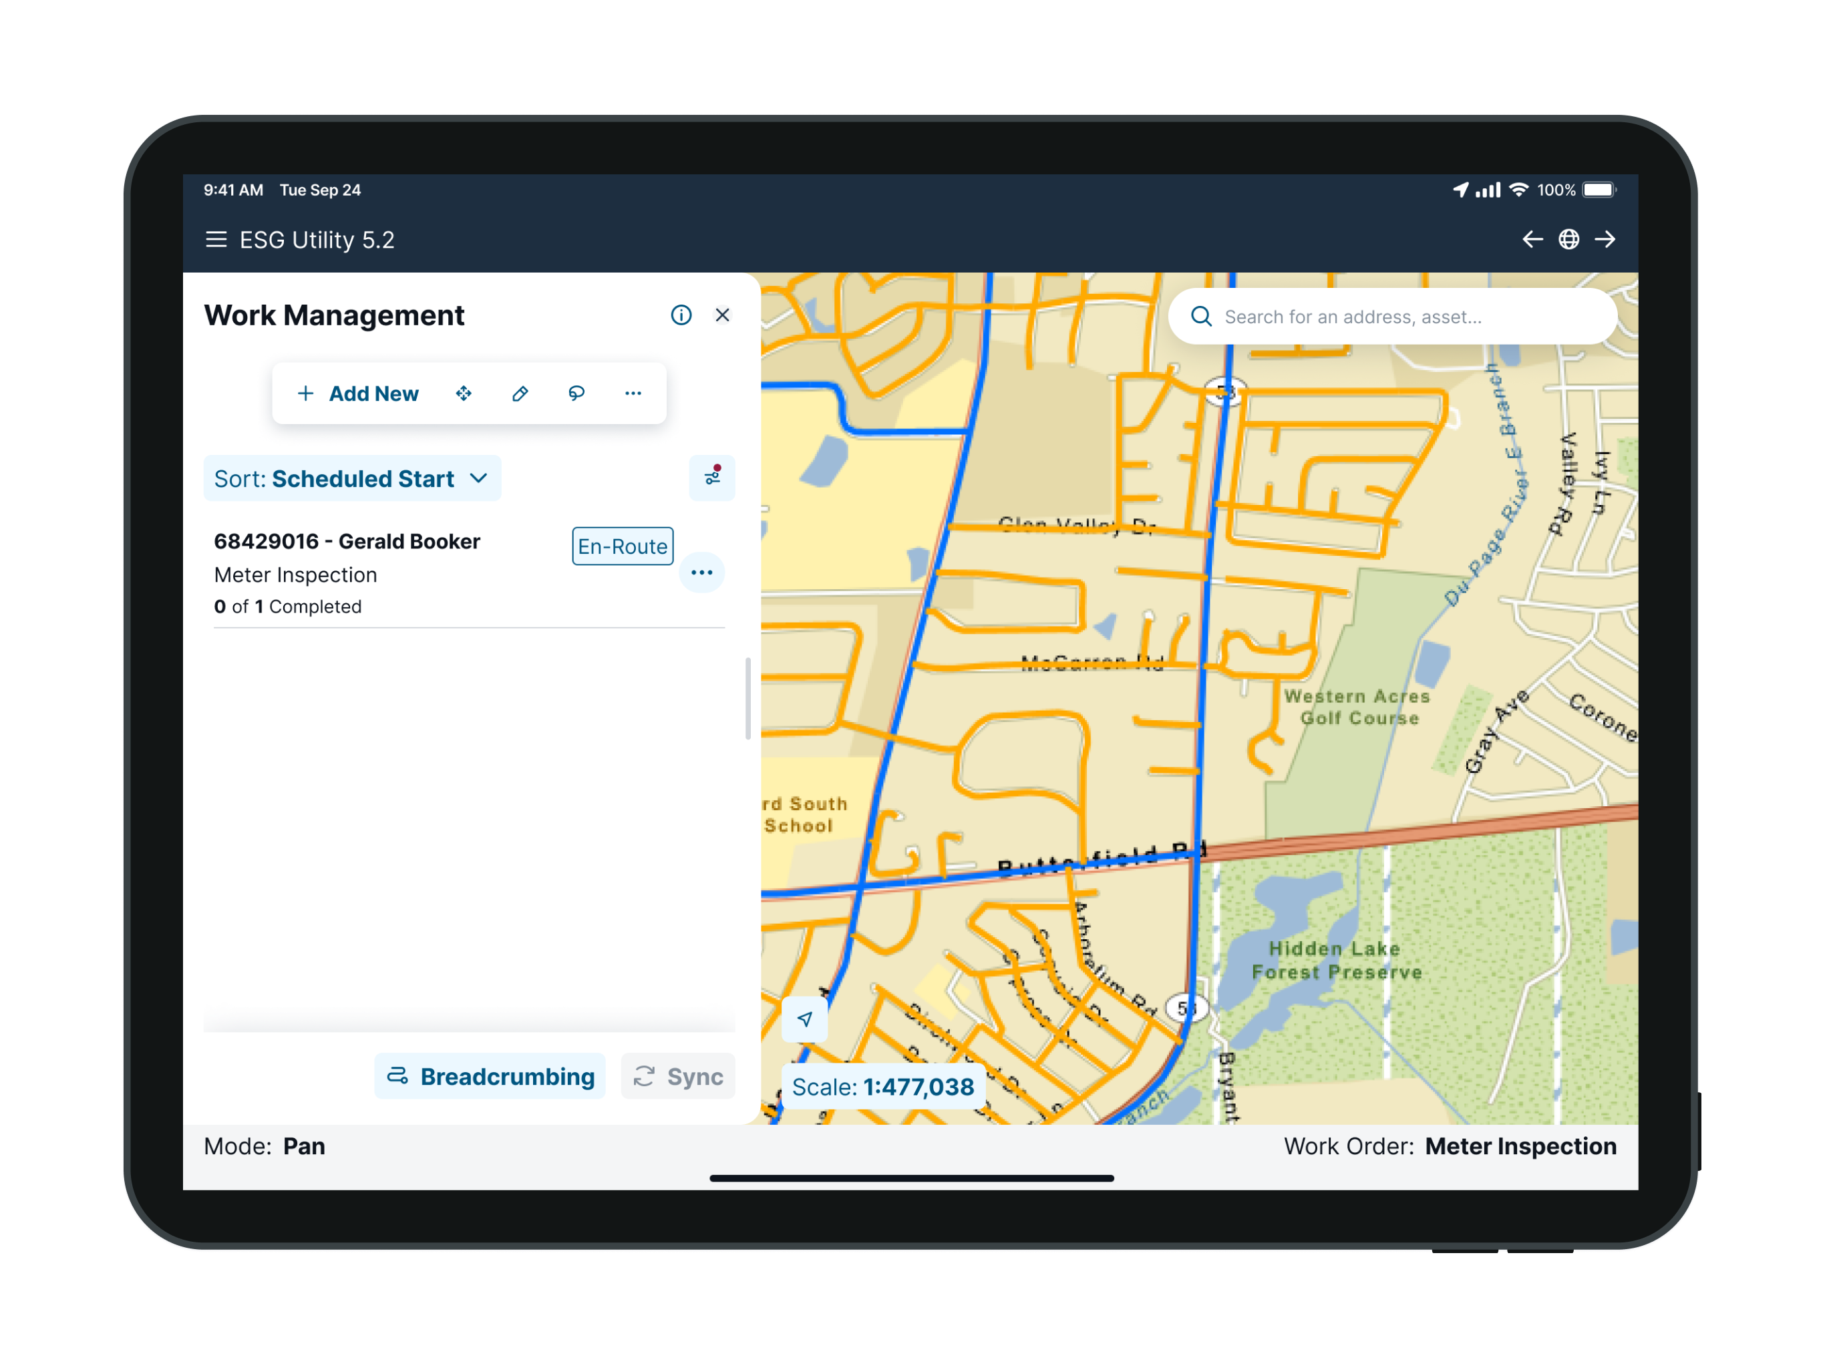
Task: Click the Scale 1:477,038 indicator
Action: click(883, 1087)
